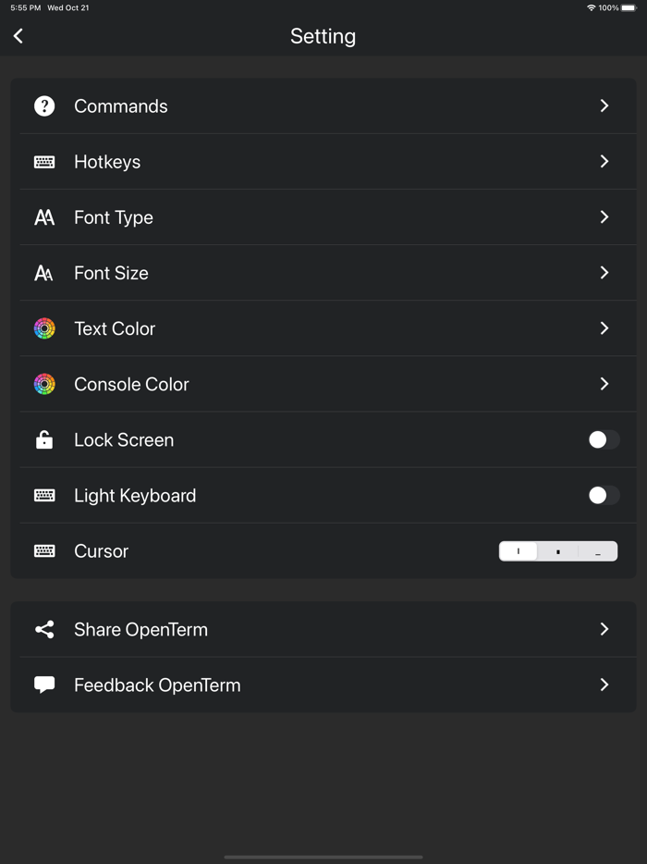Select the underscore cursor style

[x=598, y=551]
